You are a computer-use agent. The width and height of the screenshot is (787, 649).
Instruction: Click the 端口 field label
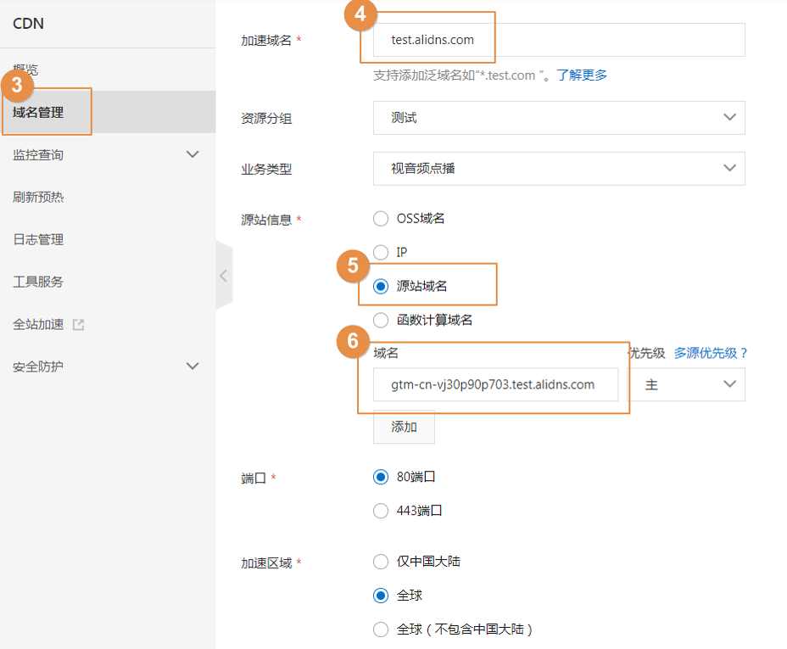coord(253,478)
